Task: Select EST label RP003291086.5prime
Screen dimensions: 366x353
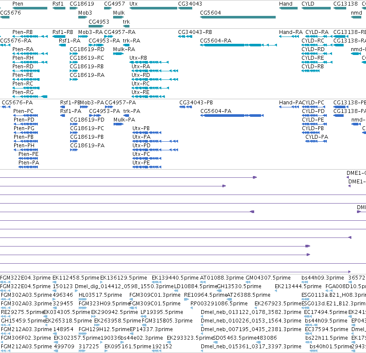Action: (219, 304)
